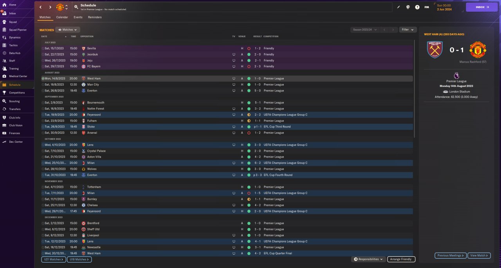501x268 pixels.
Task: Open the Finances sidebar icon
Action: click(4, 133)
